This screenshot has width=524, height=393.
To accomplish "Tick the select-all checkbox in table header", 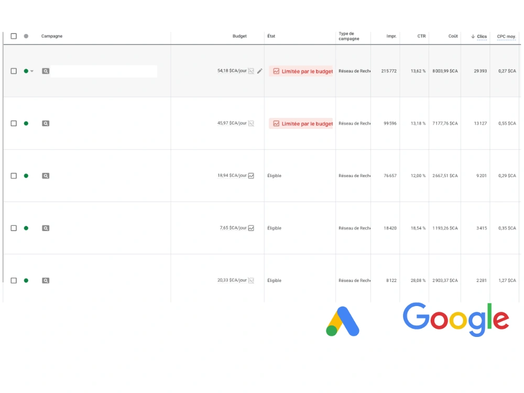I will tap(14, 36).
